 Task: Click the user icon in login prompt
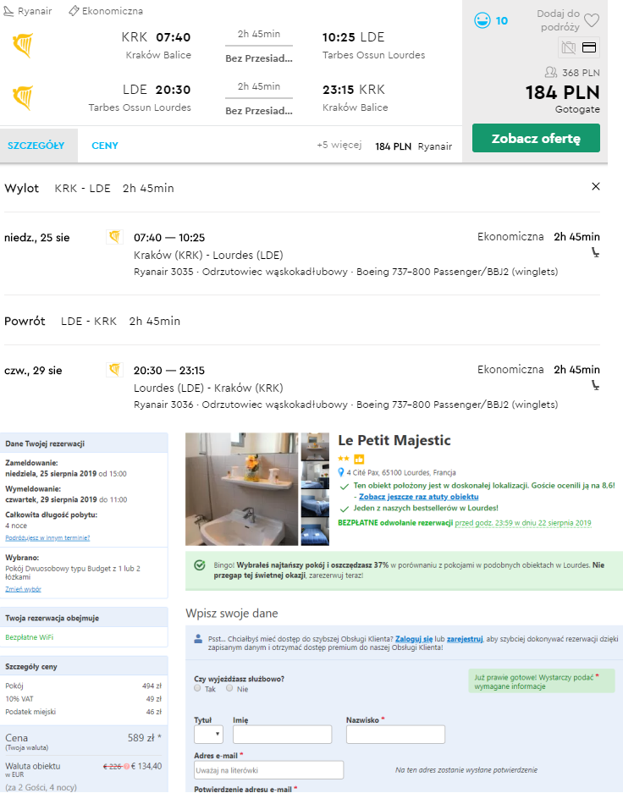198,639
